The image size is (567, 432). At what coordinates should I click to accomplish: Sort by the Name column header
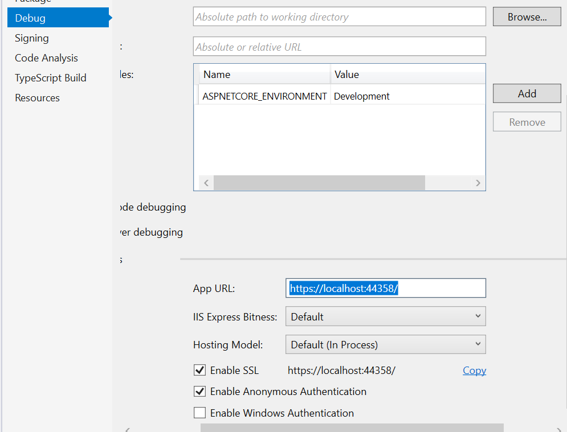click(x=264, y=75)
